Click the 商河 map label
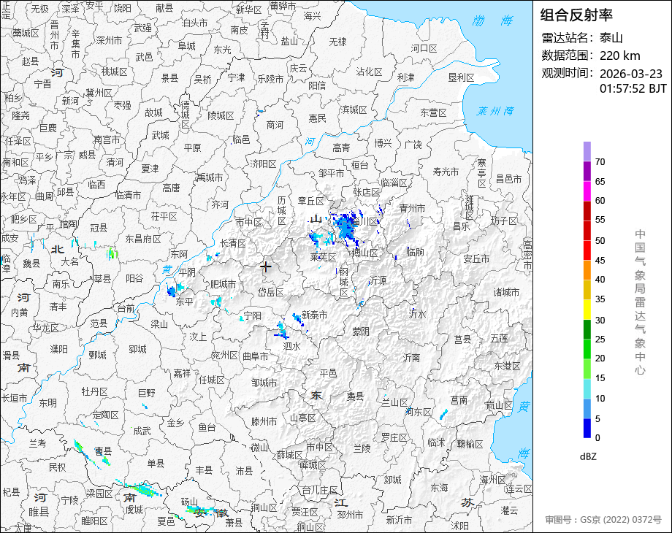 [275, 125]
